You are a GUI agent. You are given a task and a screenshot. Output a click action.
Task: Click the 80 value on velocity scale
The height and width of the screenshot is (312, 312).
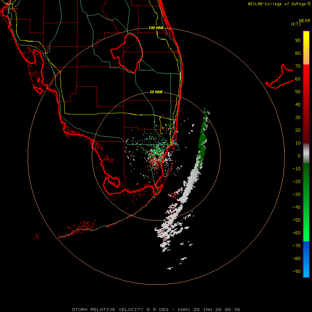(298, 53)
